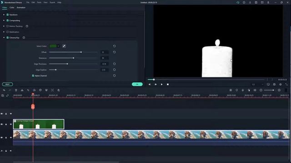Screen dimensions: 291x163
Task: Click the snapshot camera icon under preview
Action: coord(274,85)
